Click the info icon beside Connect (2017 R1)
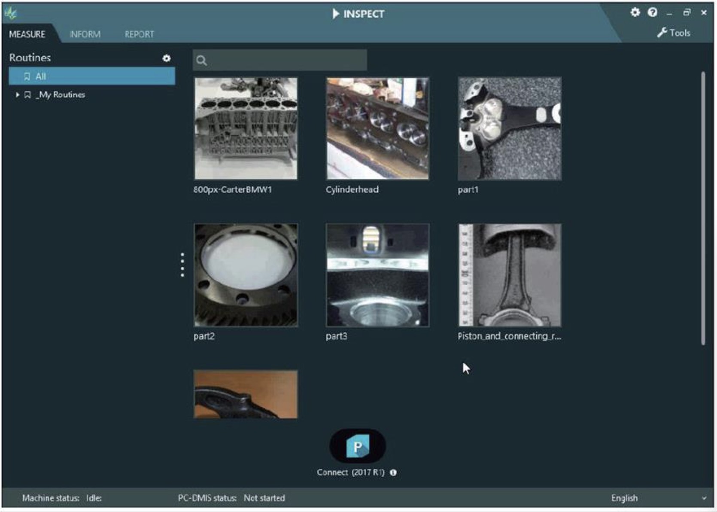 [x=393, y=472]
